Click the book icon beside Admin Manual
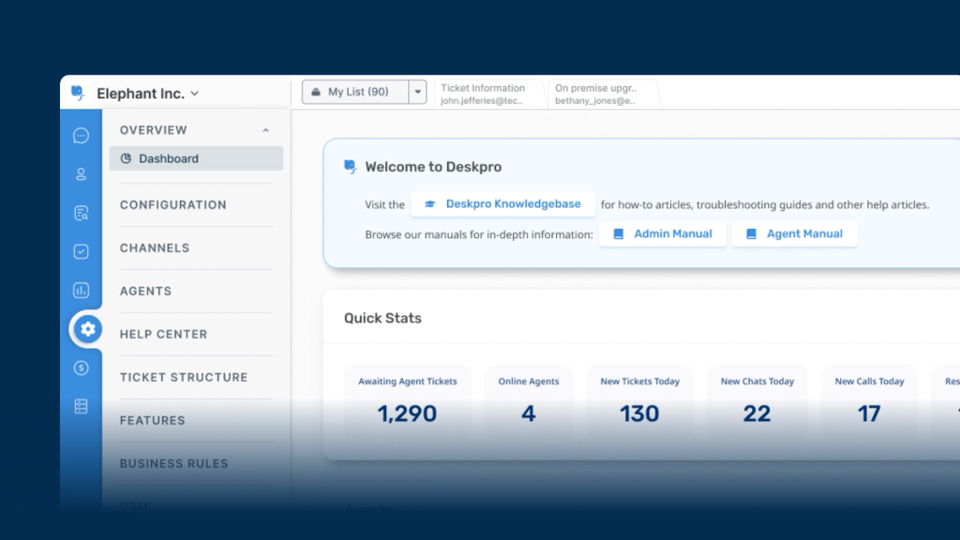The image size is (960, 540). (x=619, y=233)
